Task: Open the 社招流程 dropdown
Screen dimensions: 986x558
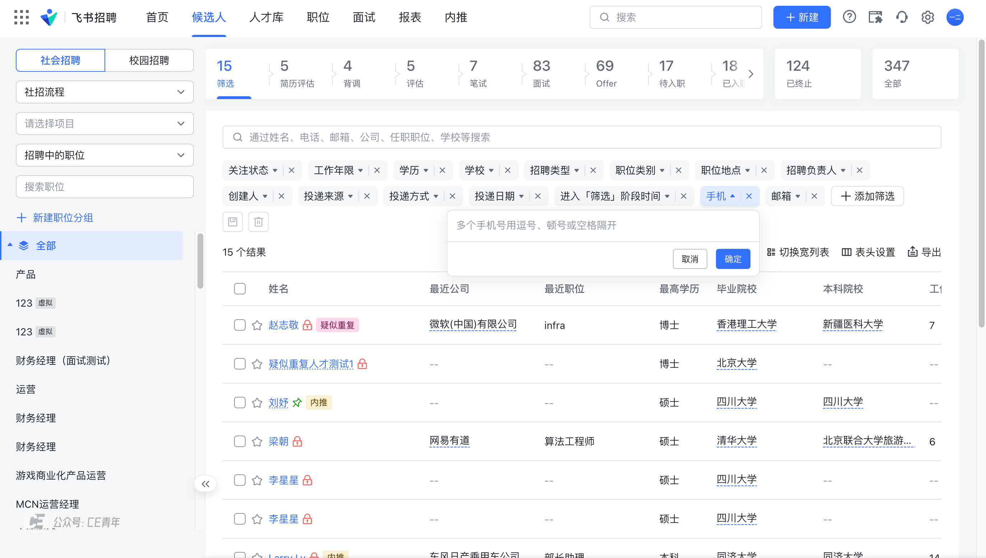Action: (x=104, y=92)
